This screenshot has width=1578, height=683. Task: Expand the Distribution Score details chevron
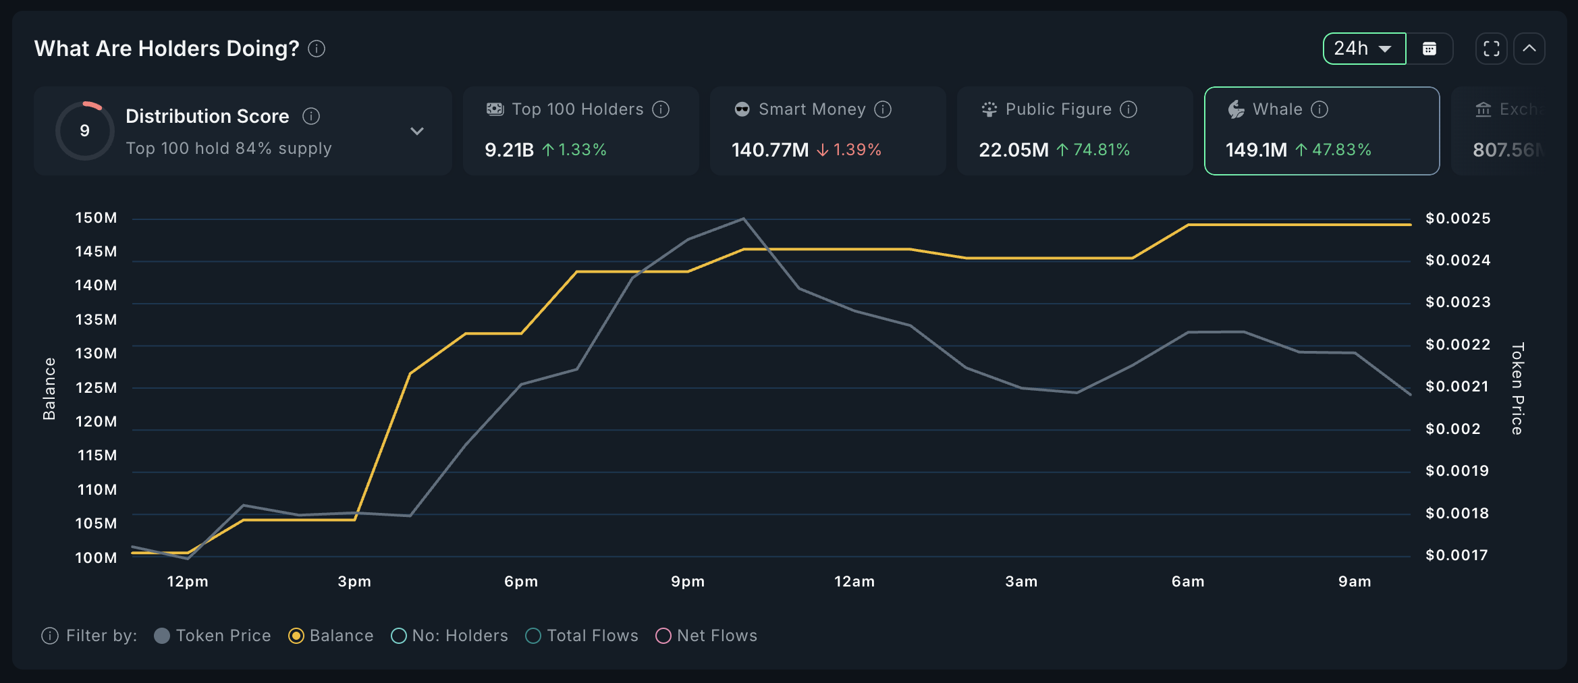tap(417, 131)
